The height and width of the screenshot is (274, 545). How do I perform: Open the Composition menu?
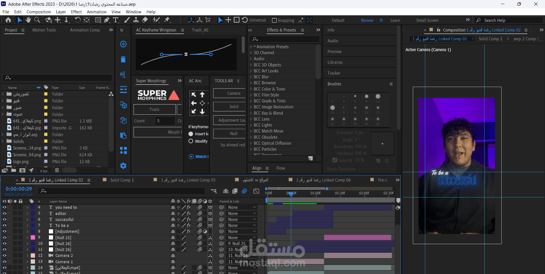click(39, 12)
